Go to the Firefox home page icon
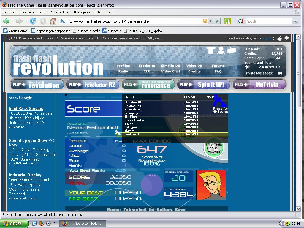The image size is (304, 228). pos(53,21)
